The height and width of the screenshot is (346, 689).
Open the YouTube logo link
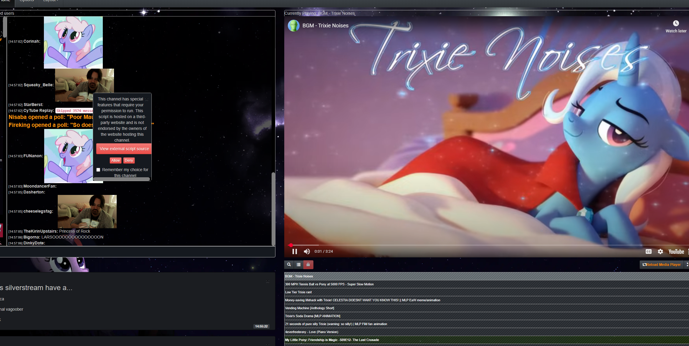(x=676, y=251)
